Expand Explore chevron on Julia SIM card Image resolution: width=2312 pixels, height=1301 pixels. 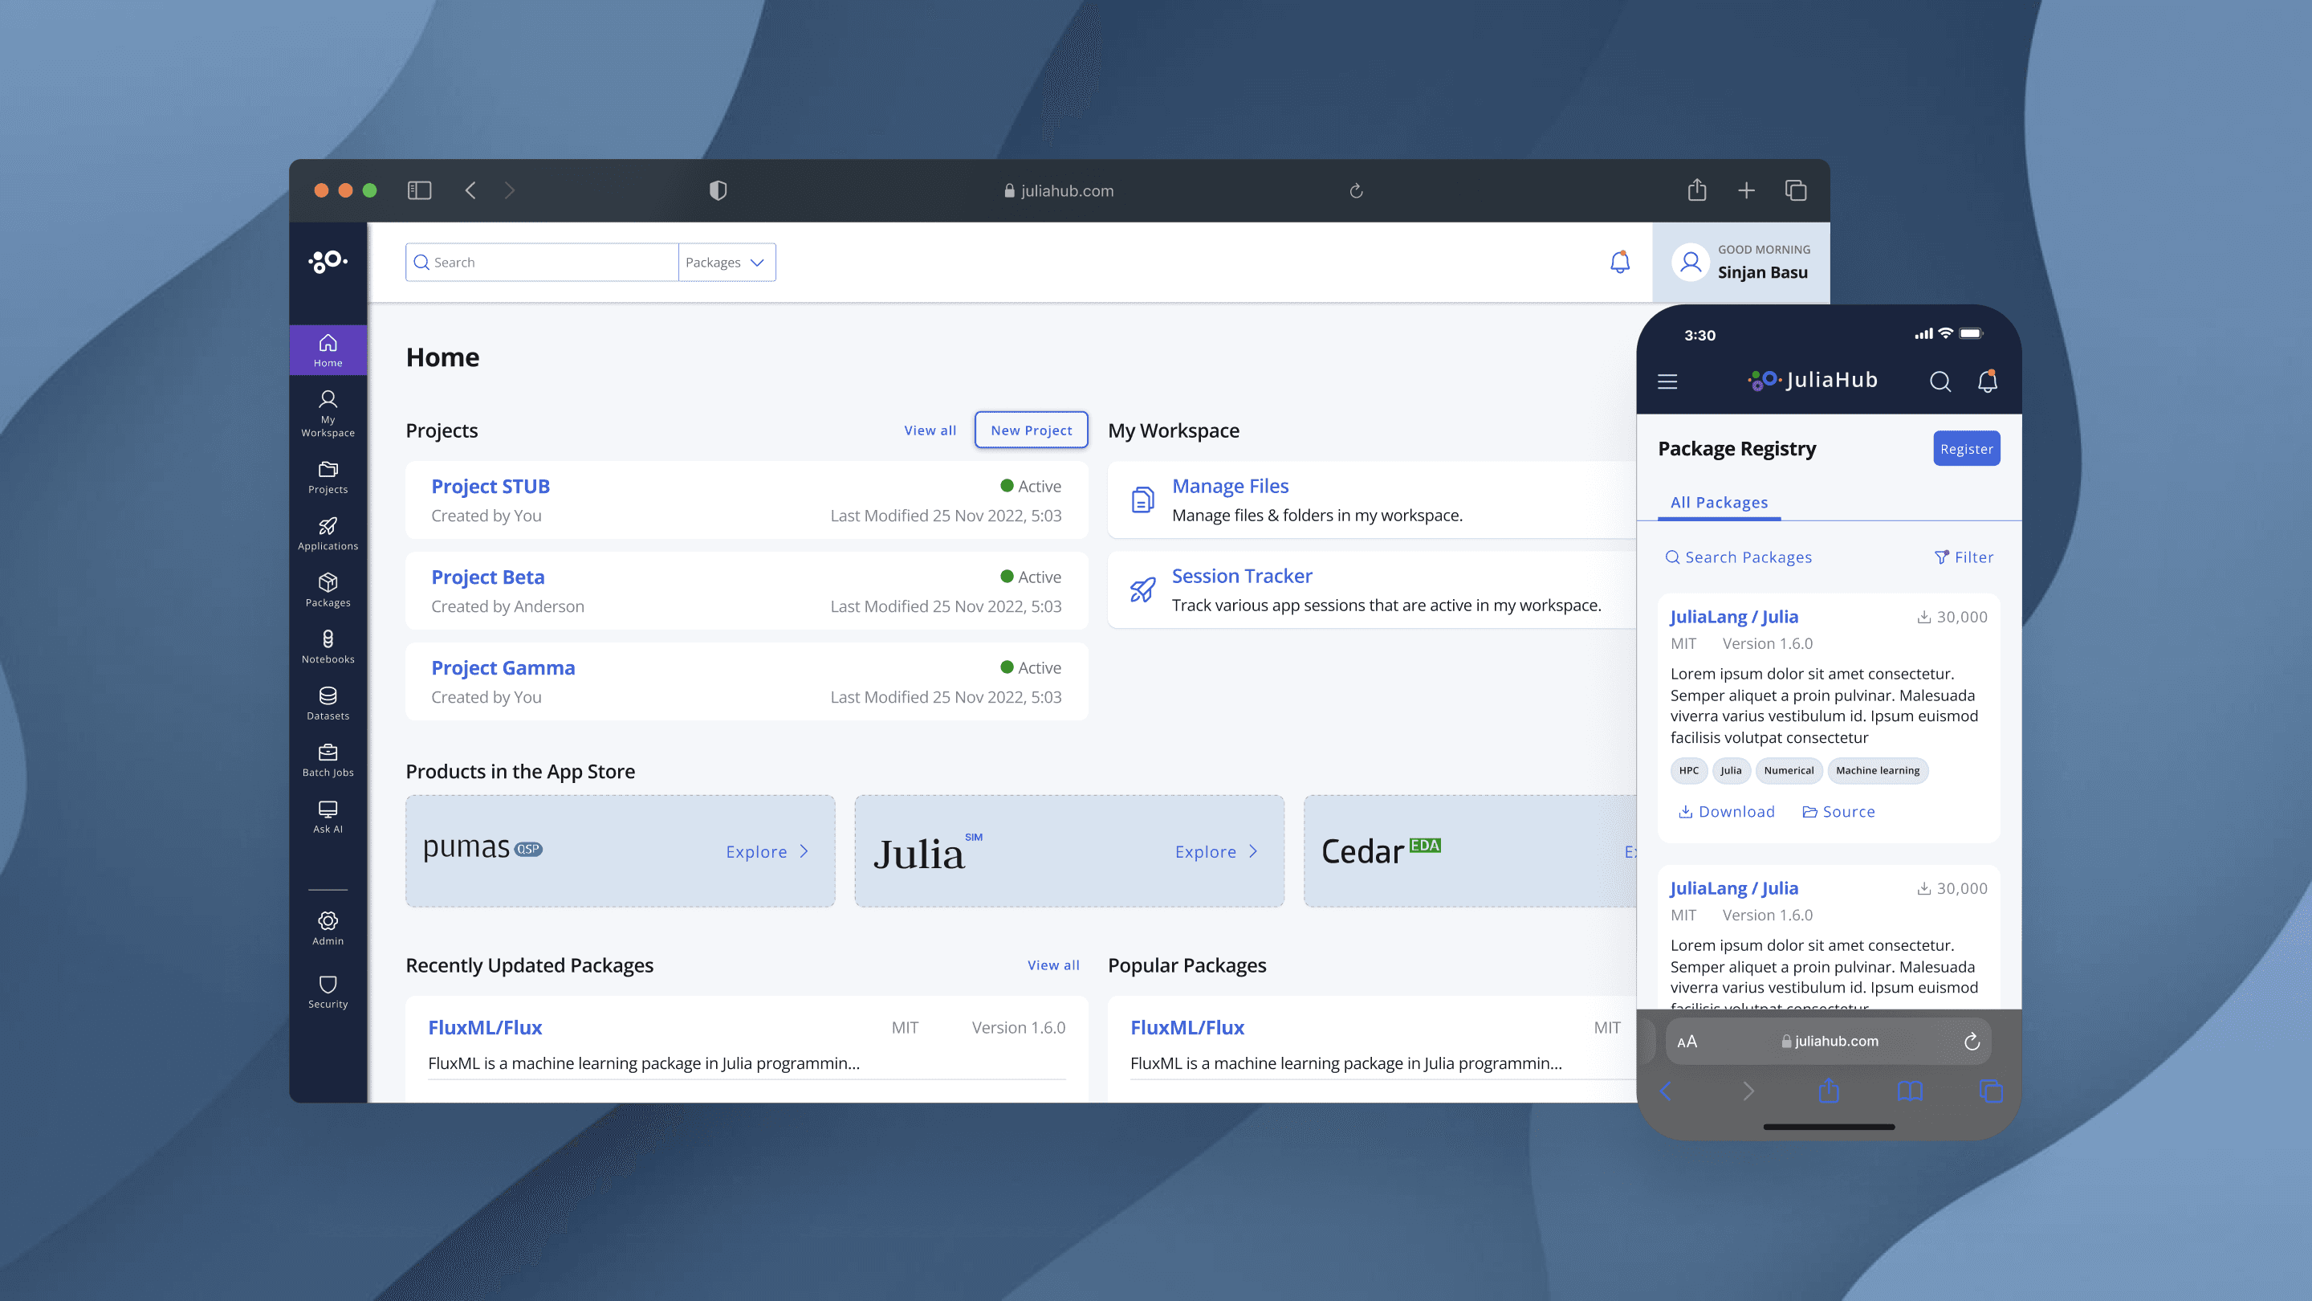(1253, 851)
